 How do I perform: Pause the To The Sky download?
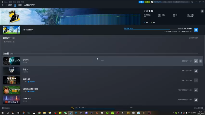(196, 30)
